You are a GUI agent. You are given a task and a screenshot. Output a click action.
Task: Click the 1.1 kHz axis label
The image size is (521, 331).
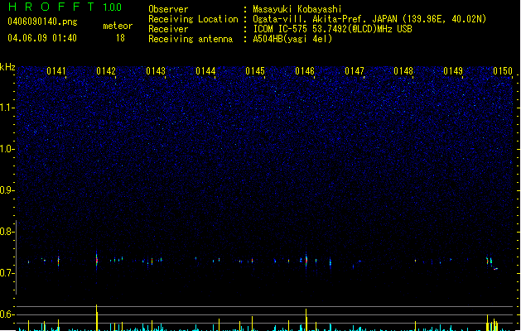point(7,108)
